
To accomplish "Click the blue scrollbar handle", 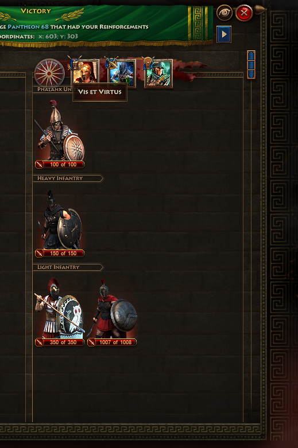I will pyautogui.click(x=251, y=65).
